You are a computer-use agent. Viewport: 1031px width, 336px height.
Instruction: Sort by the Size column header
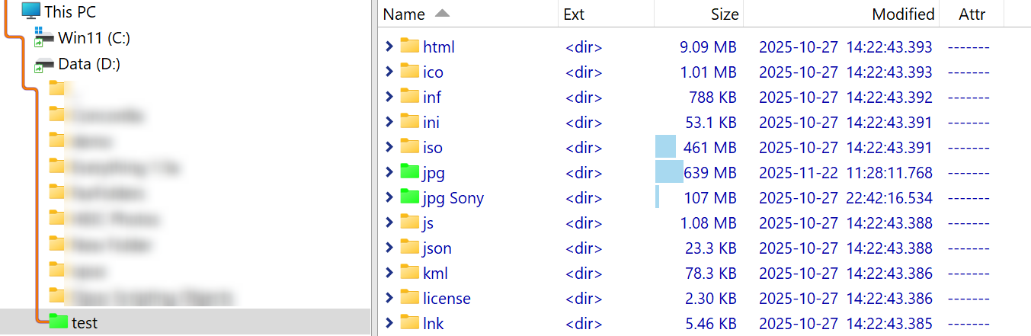point(724,14)
